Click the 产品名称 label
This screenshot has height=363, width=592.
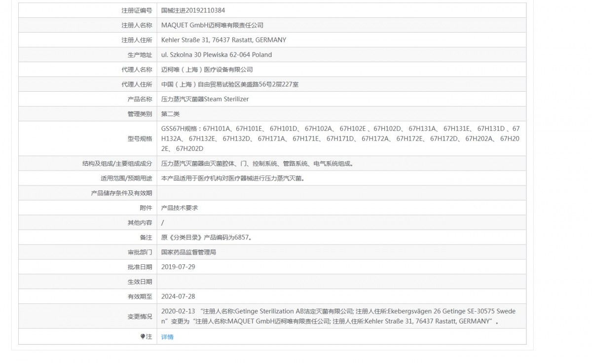pyautogui.click(x=140, y=99)
